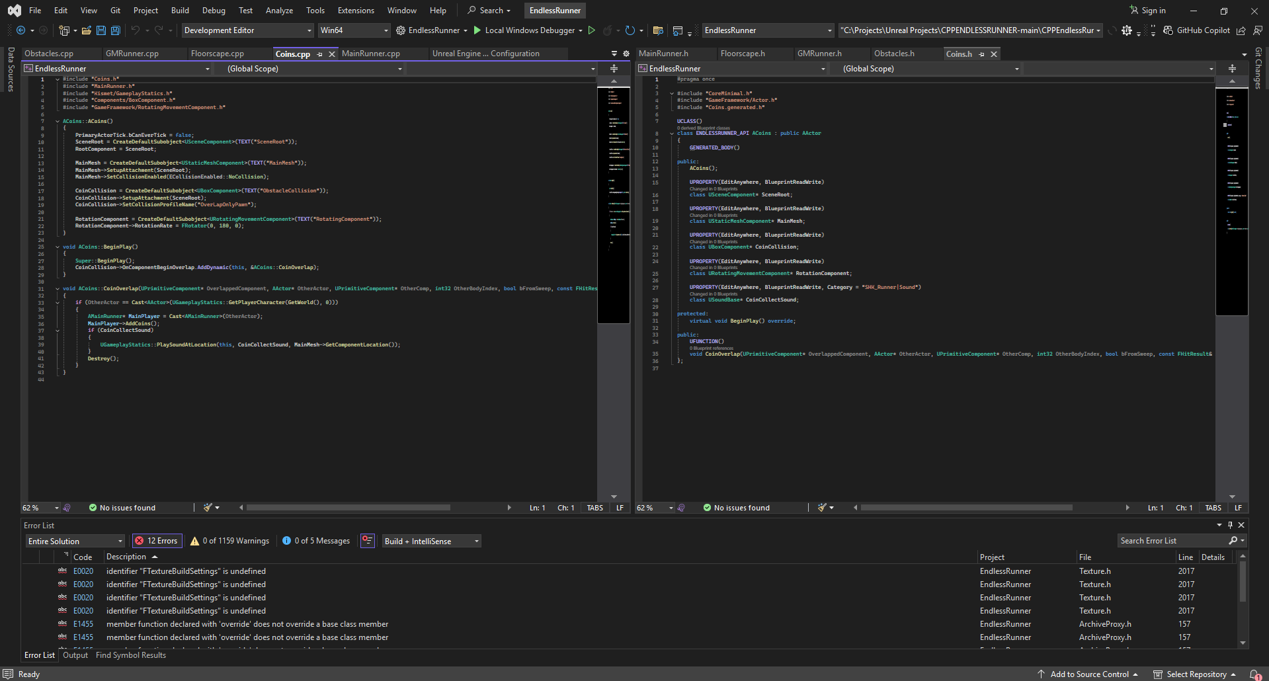1269x681 pixels.
Task: Click Add to Source Control
Action: [x=1088, y=674]
